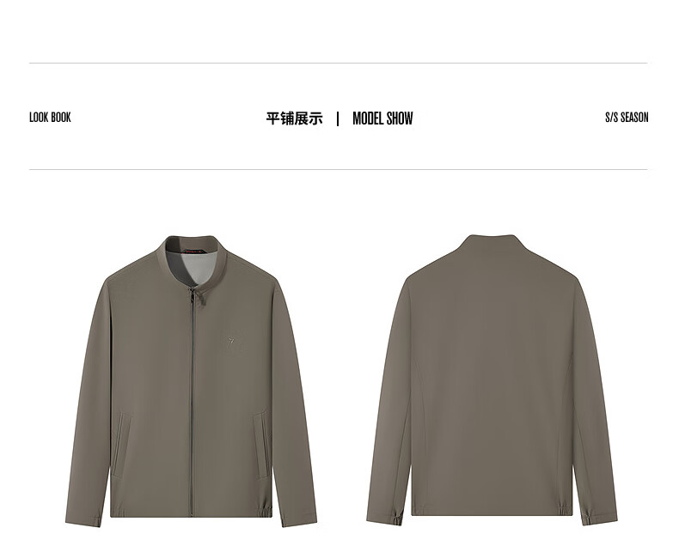Open the back-view jacket image
This screenshot has height=546, width=679.
point(492,379)
